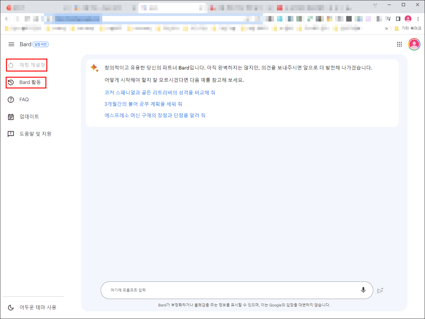Open the Google apps grid

click(399, 44)
